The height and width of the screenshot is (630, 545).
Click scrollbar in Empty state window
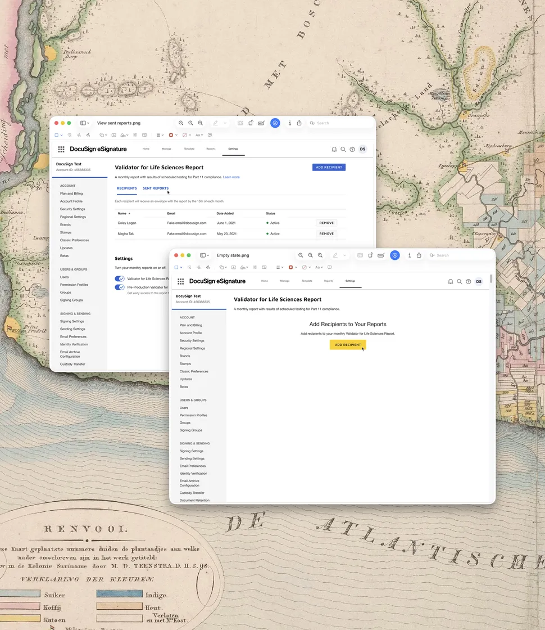click(x=491, y=278)
